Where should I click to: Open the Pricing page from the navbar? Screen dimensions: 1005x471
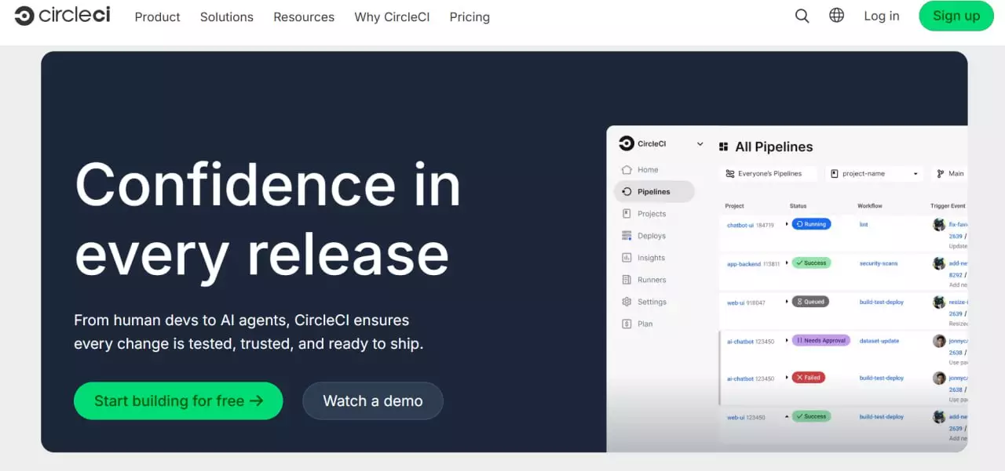coord(469,16)
